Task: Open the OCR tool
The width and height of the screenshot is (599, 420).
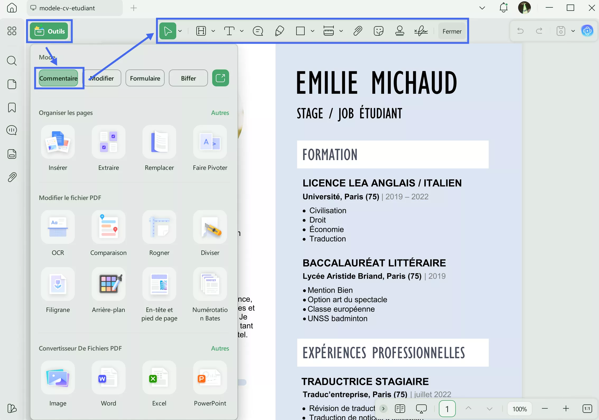Action: tap(58, 227)
